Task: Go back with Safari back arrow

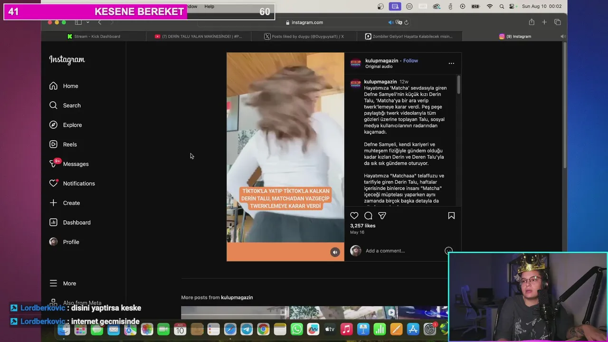Action: click(x=100, y=22)
